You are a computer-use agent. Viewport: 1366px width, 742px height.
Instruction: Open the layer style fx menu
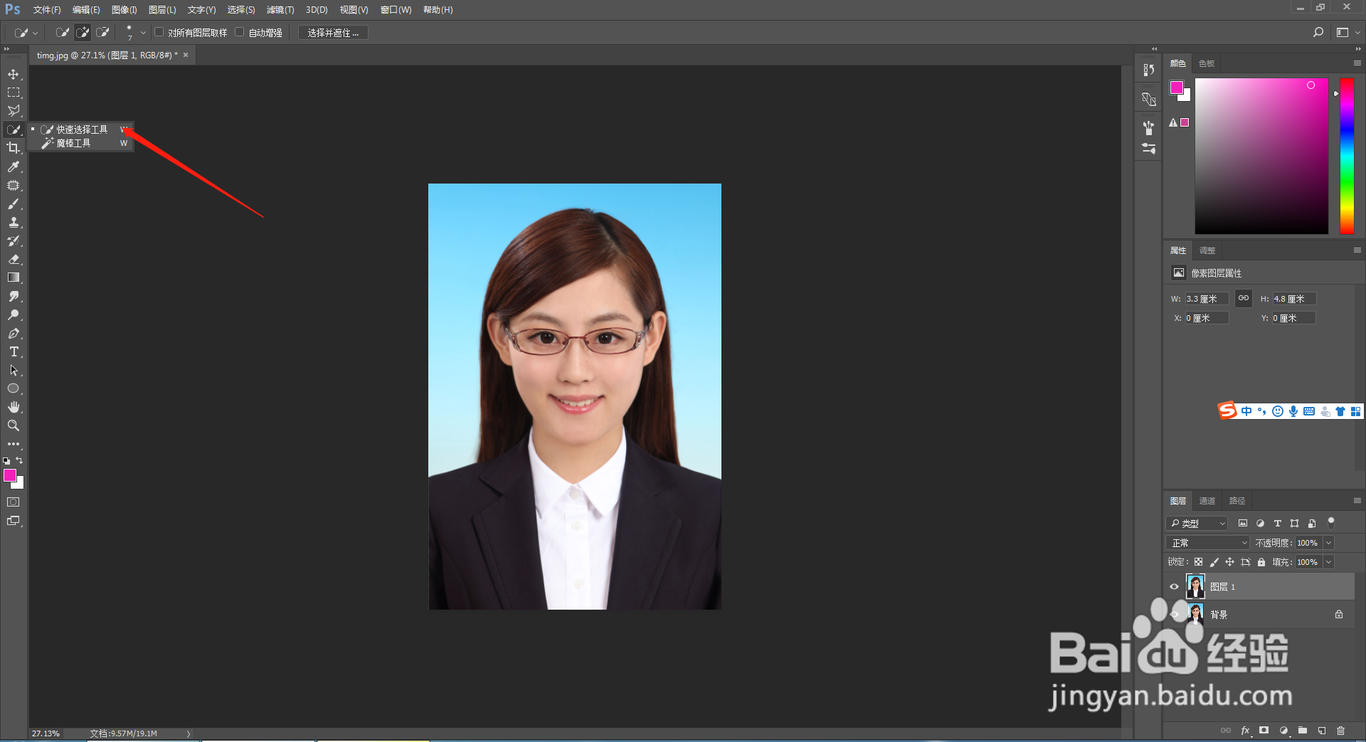click(x=1245, y=731)
